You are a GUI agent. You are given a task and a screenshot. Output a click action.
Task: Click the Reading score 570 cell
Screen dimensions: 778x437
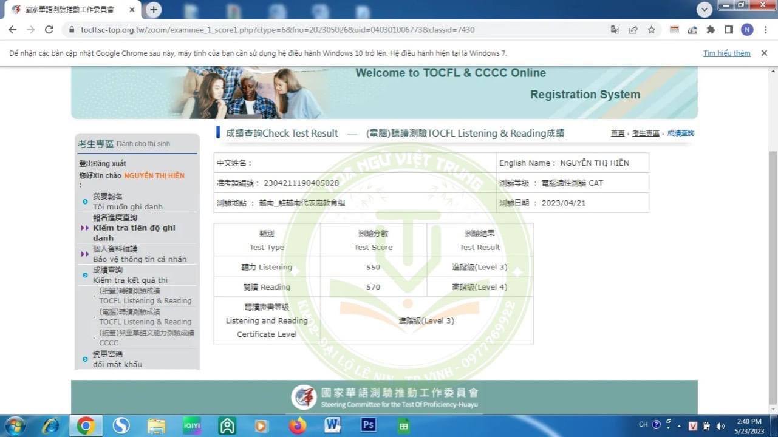(x=374, y=287)
